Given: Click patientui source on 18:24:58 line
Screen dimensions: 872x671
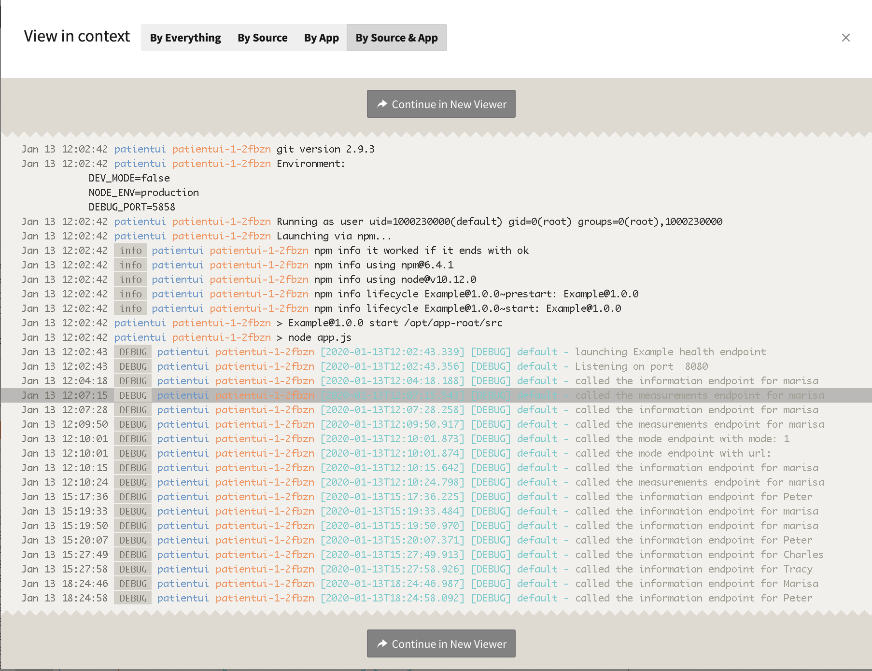Looking at the screenshot, I should click(183, 598).
